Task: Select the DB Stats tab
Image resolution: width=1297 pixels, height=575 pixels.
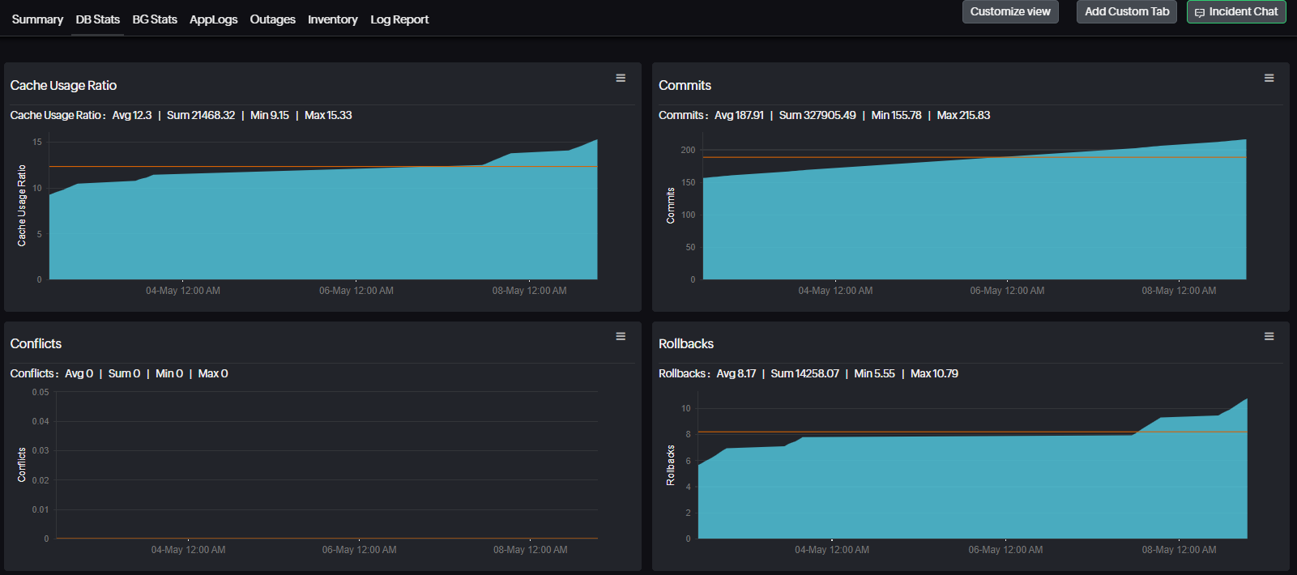Action: 97,19
